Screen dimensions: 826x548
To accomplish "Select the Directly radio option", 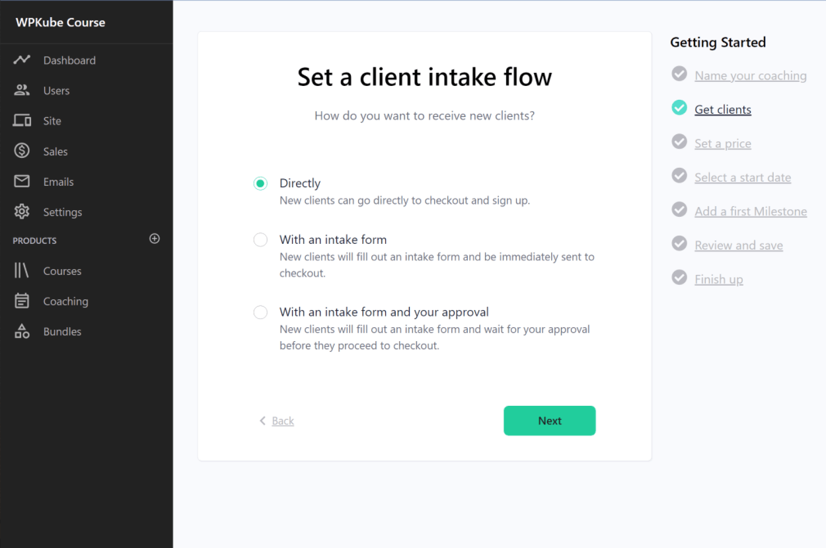I will pos(260,184).
